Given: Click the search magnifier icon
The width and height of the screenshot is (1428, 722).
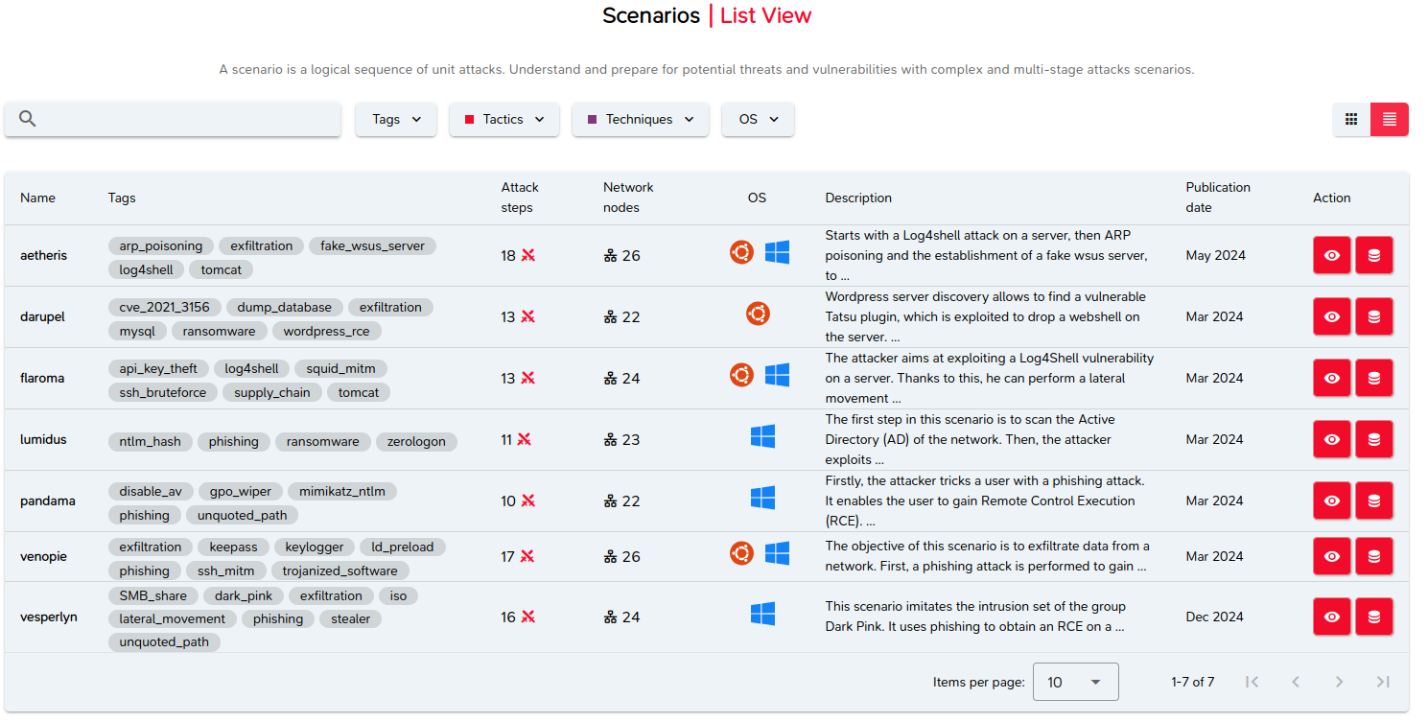Looking at the screenshot, I should pyautogui.click(x=28, y=119).
